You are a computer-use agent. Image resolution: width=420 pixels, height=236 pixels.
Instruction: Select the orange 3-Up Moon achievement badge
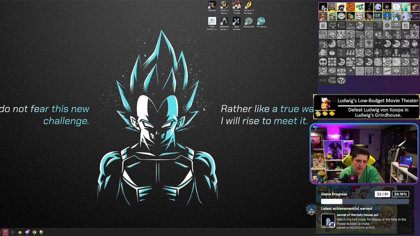pyautogui.click(x=351, y=7)
